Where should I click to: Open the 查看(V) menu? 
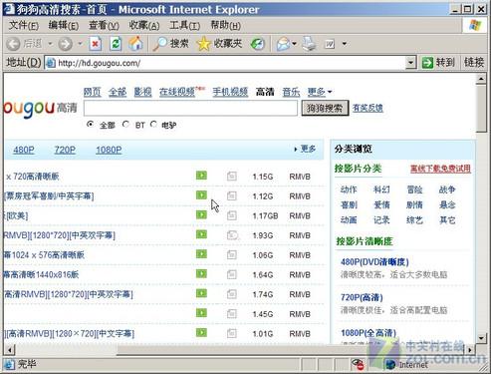click(x=104, y=25)
